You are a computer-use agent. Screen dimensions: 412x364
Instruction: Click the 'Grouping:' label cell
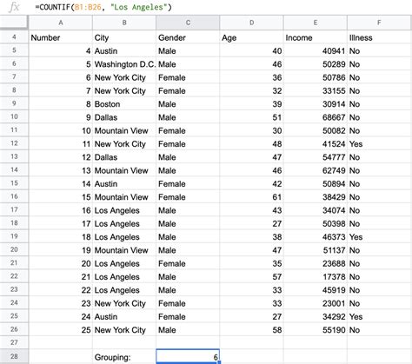pos(124,357)
